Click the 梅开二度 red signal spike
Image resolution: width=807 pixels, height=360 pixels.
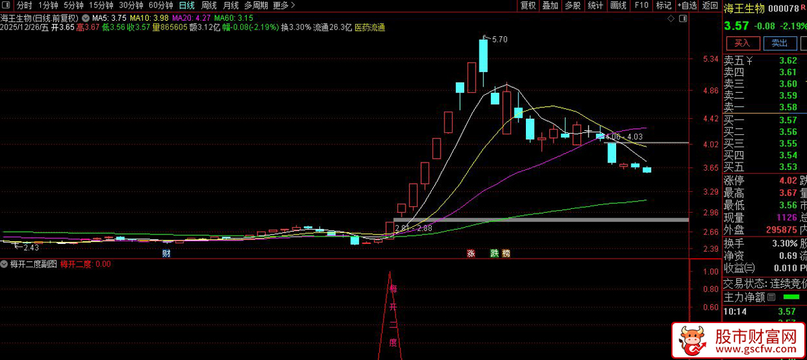pyautogui.click(x=390, y=315)
